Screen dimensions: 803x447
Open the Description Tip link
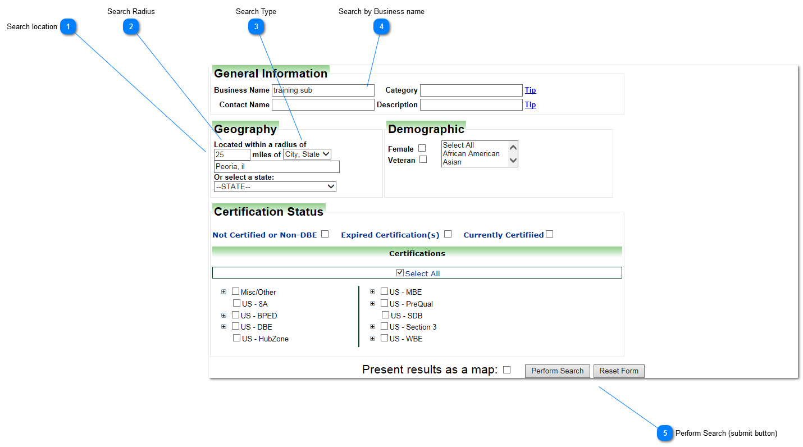(530, 104)
